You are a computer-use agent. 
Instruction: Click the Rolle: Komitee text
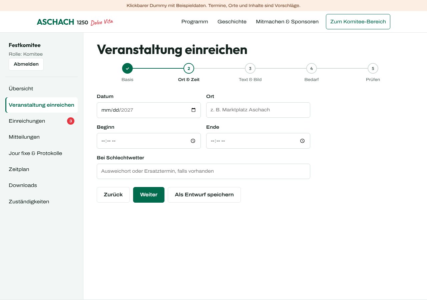click(x=26, y=54)
